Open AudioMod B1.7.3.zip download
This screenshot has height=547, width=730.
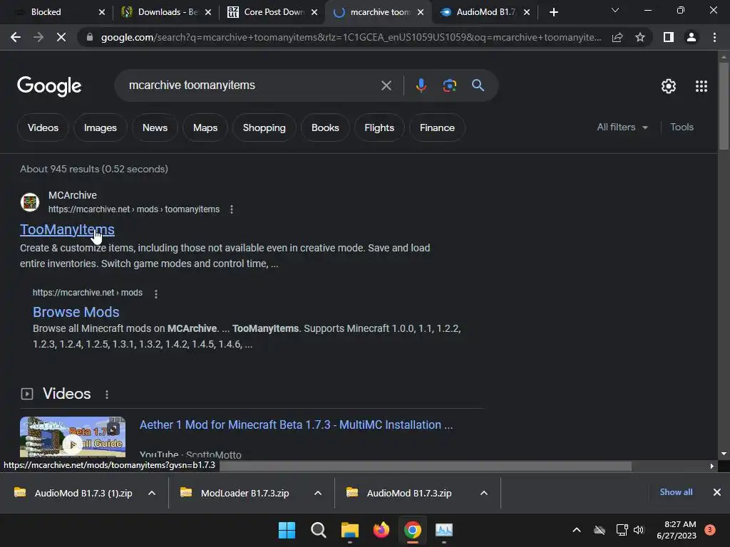[399, 493]
